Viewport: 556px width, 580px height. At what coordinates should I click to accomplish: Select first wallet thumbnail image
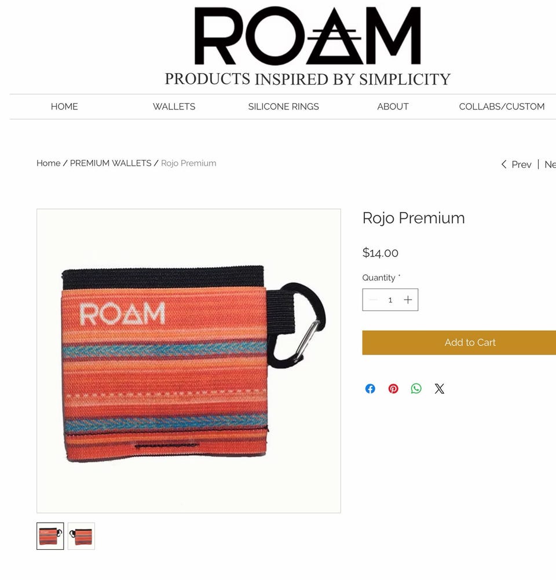click(50, 536)
